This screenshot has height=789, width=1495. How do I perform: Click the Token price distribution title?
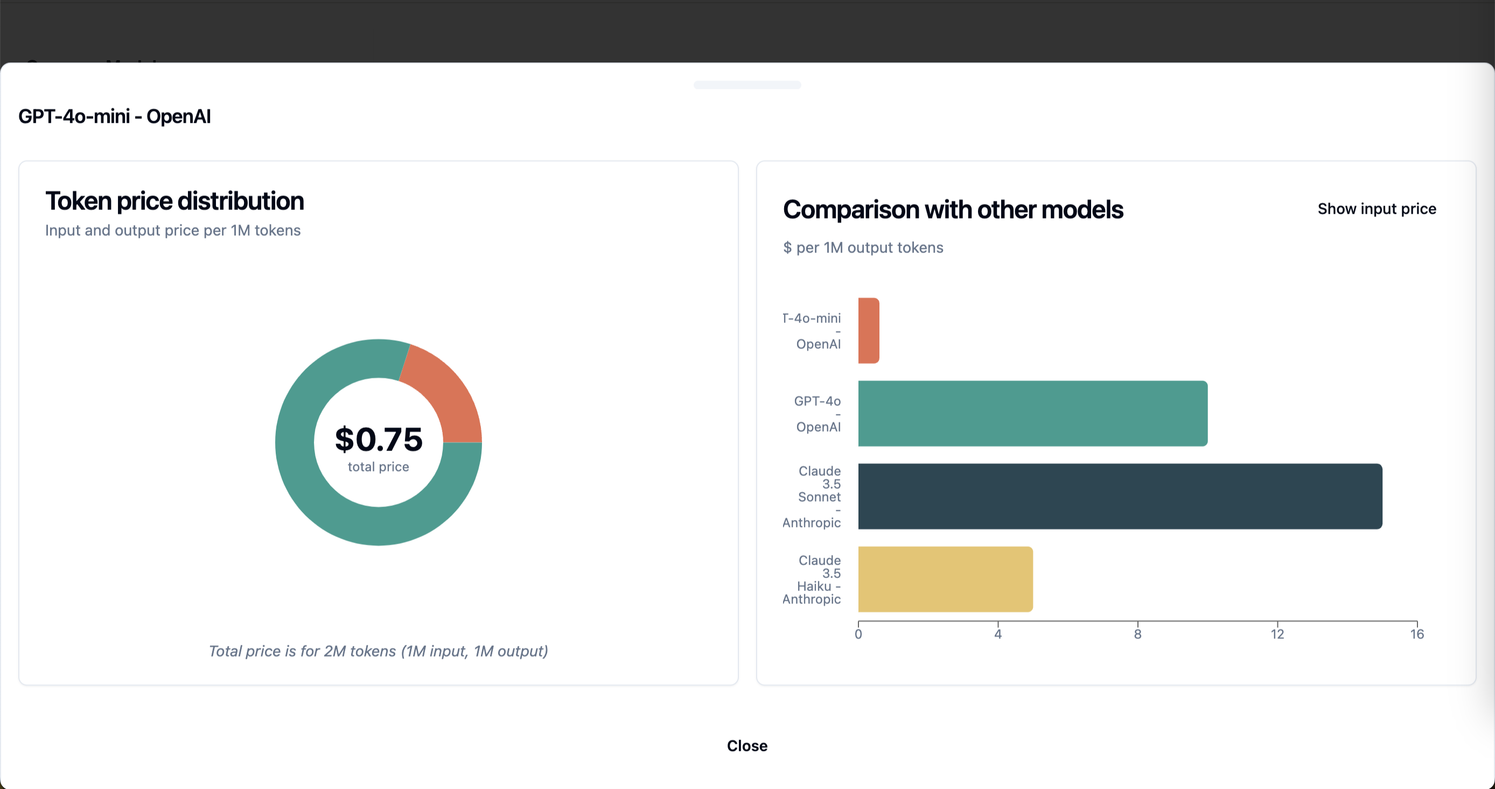(174, 201)
